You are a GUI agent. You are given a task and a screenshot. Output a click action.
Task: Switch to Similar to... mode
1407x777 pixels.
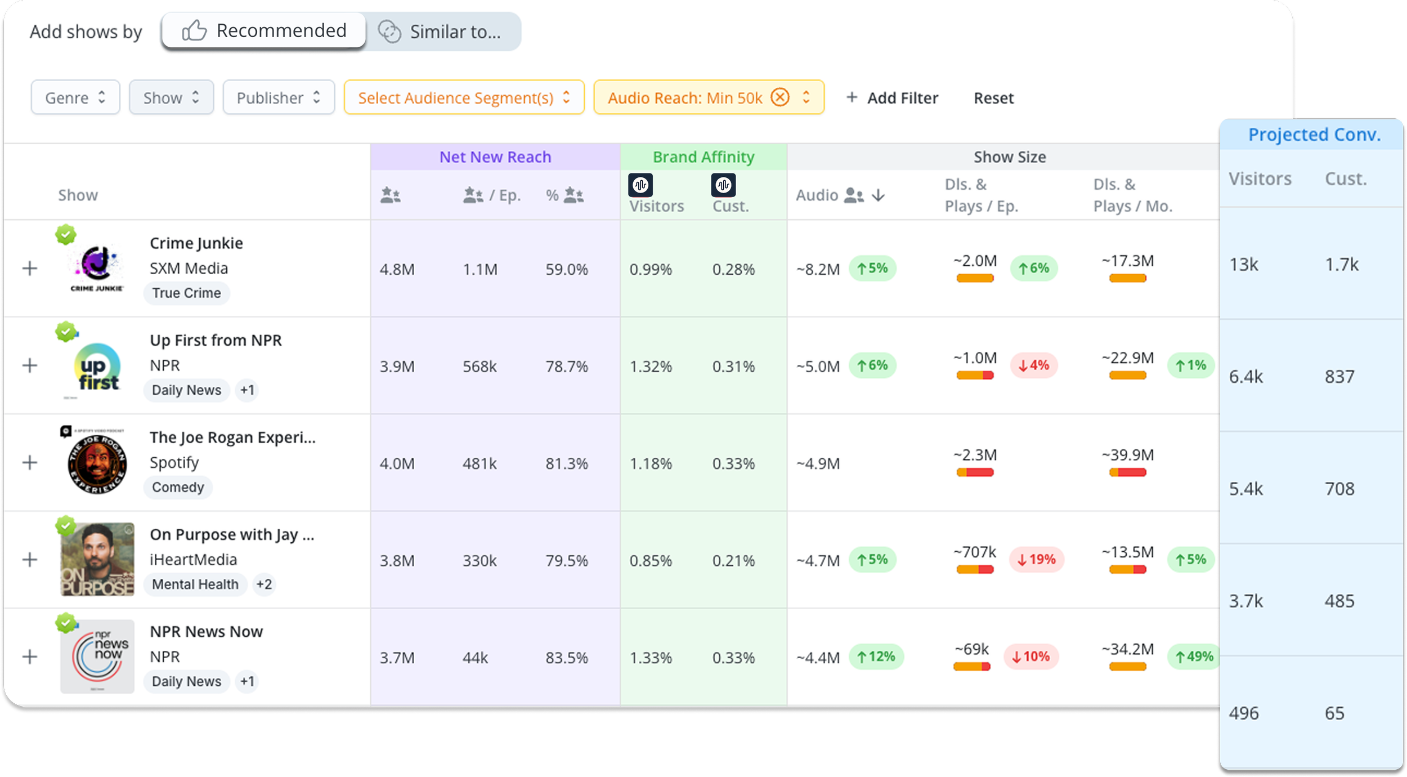(443, 32)
